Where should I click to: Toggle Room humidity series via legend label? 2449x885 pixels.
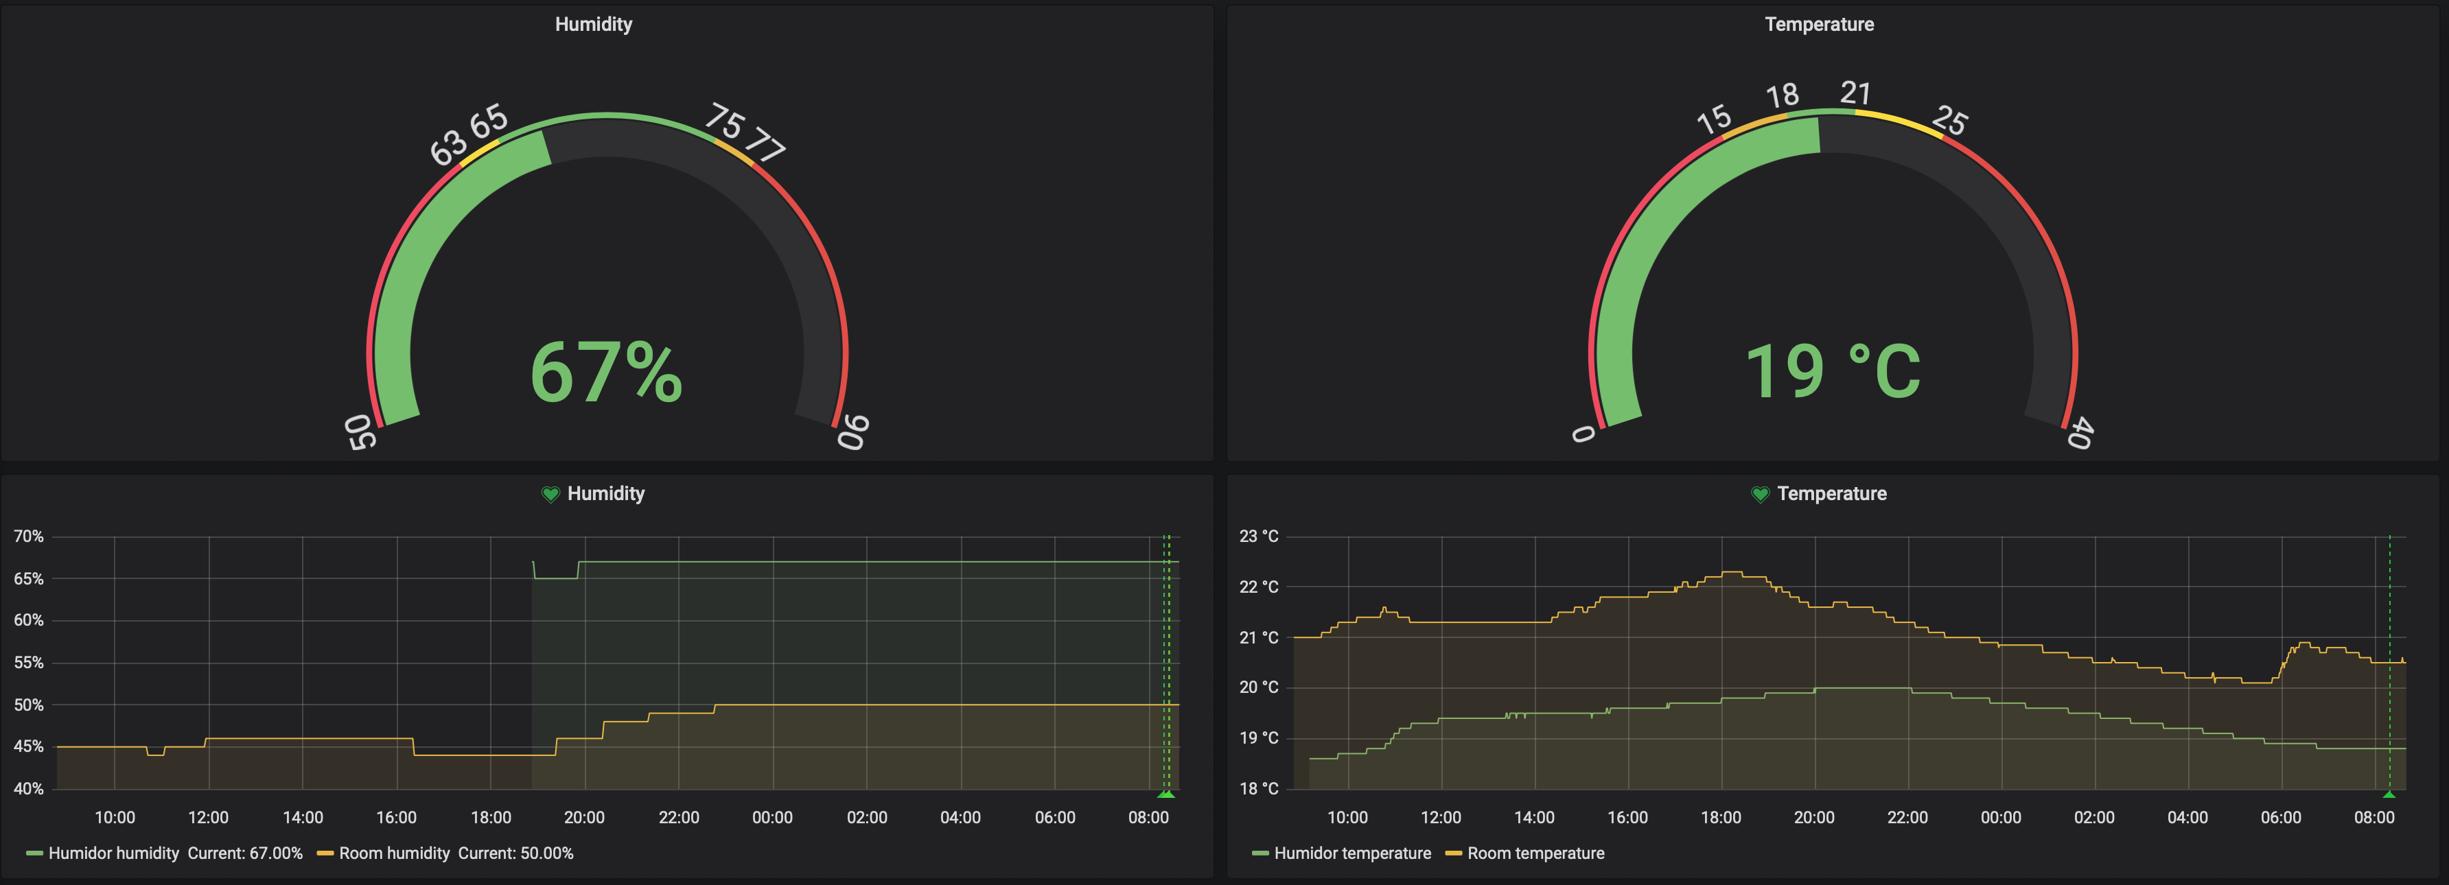393,853
